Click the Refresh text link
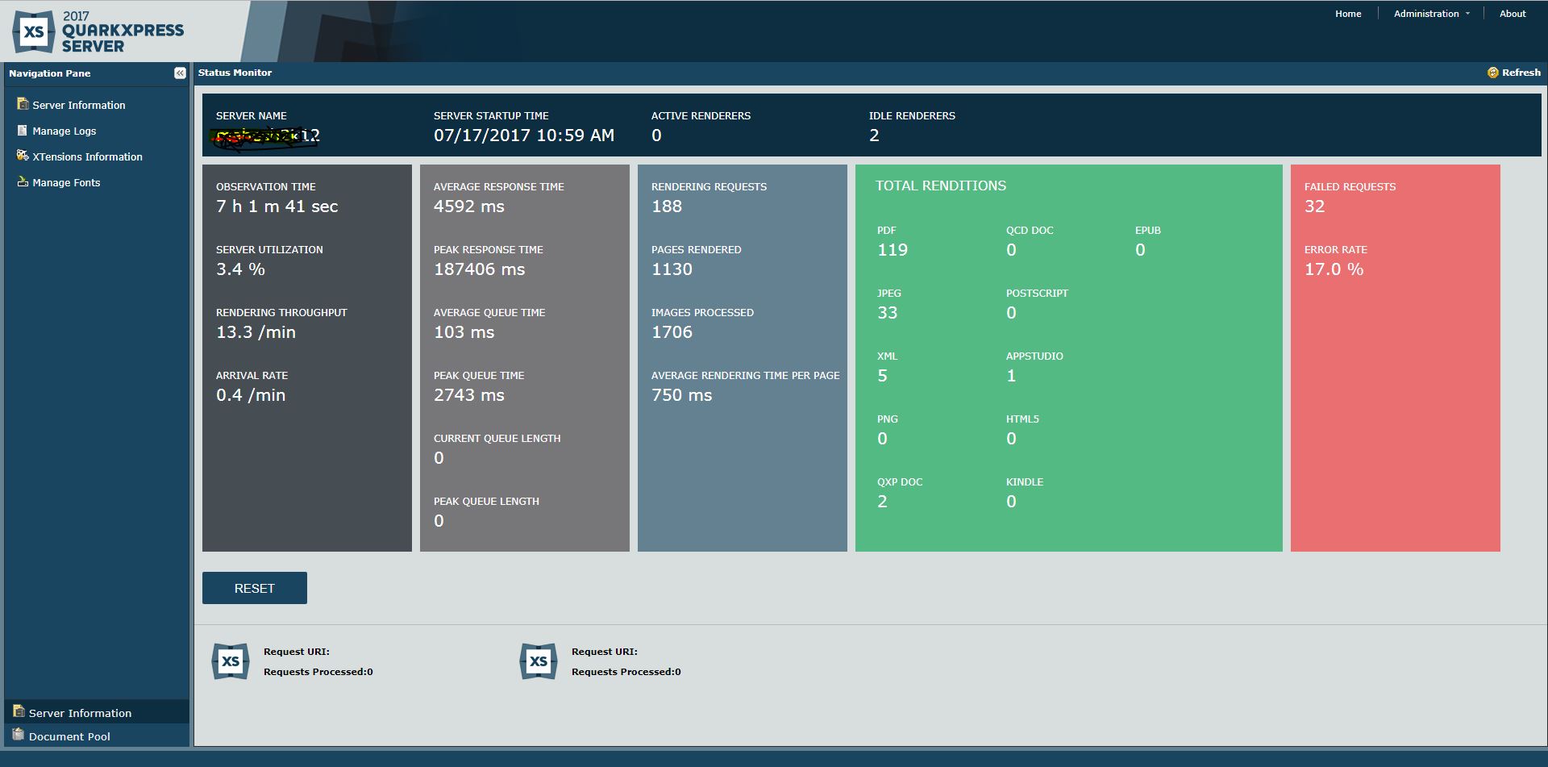Viewport: 1548px width, 767px height. pyautogui.click(x=1521, y=73)
